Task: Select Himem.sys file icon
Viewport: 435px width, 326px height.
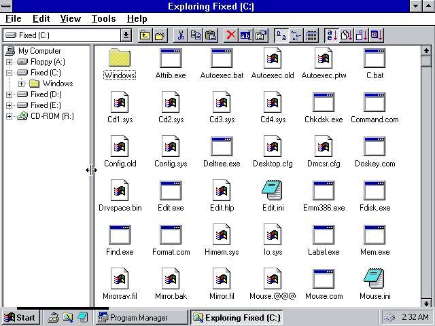Action: 222,234
